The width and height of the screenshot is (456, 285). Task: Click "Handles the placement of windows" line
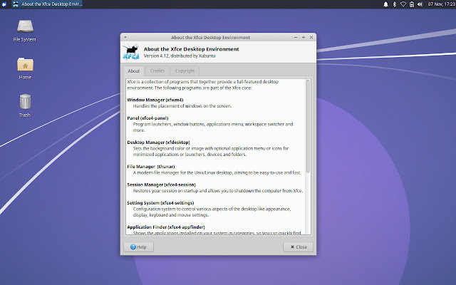(182, 106)
